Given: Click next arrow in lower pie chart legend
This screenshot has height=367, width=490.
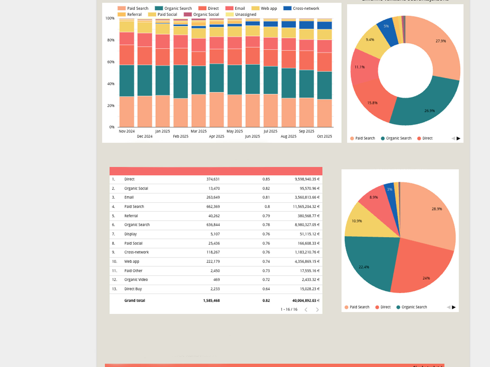Looking at the screenshot, I should tap(454, 307).
